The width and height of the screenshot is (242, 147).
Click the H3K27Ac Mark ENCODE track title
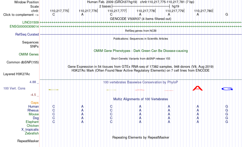coord(141,71)
